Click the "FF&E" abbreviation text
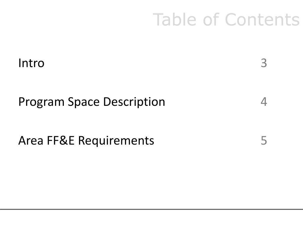Screen dimensions: 303x227 point(60,140)
